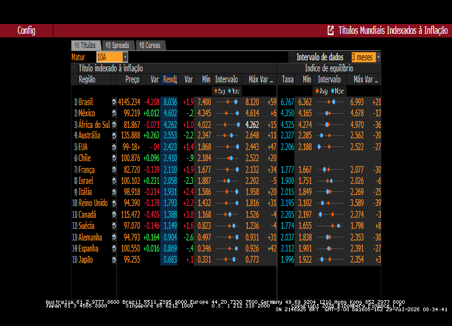452x326 pixels.
Task: Click the small icon next to Itália
Action: point(114,192)
